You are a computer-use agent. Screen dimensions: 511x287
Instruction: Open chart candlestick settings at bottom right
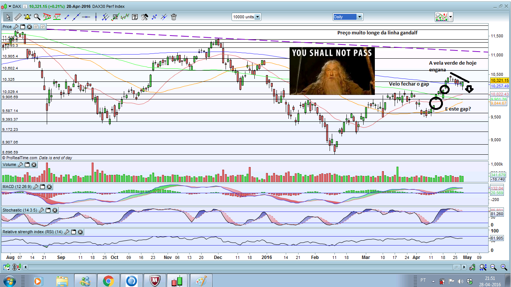[x=473, y=267]
